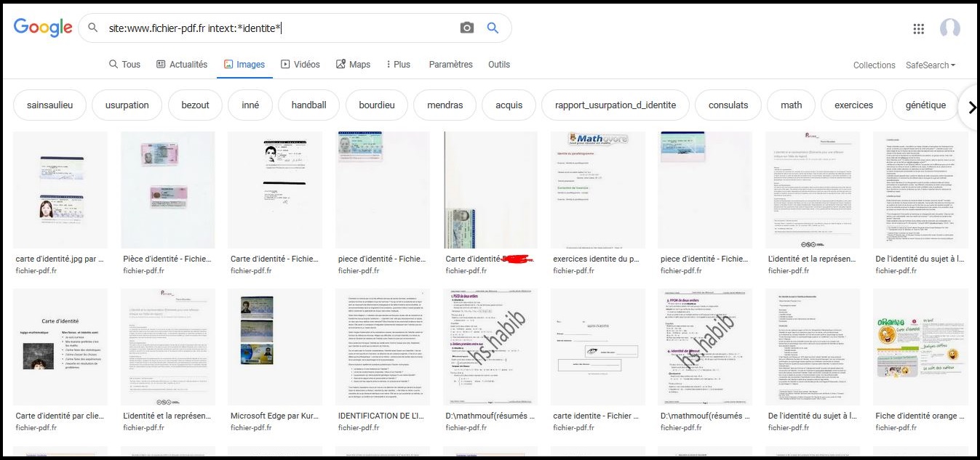Viewport: 980px width, 460px height.
Task: Click the blue magnifying glass search button
Action: click(493, 28)
